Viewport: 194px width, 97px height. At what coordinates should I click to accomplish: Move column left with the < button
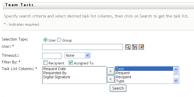tap(111, 79)
